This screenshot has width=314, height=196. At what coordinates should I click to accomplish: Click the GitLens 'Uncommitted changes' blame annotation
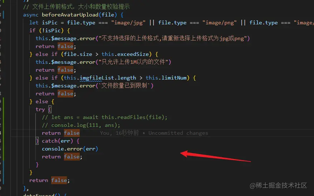point(154,133)
